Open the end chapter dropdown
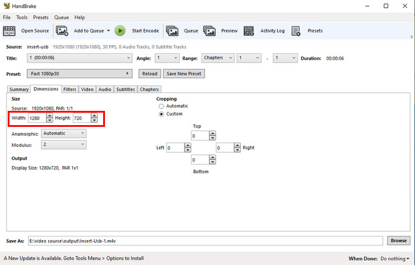Image resolution: width=415 pixels, height=265 pixels. pyautogui.click(x=285, y=58)
